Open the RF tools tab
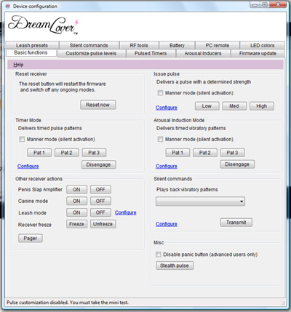This screenshot has width=291, height=312. (x=139, y=45)
